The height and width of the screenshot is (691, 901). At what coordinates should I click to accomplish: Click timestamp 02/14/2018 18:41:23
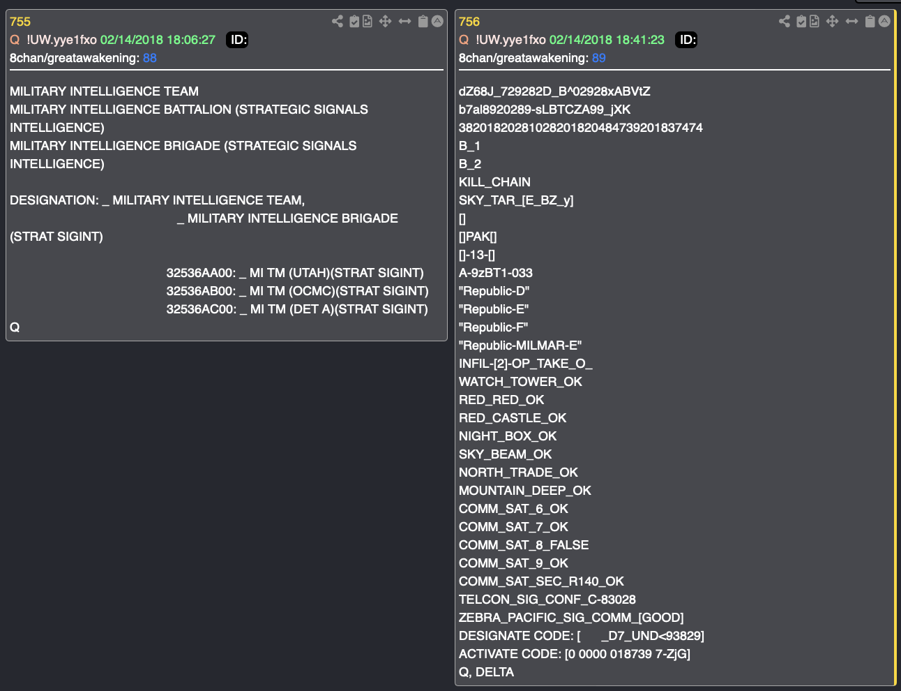pyautogui.click(x=607, y=40)
